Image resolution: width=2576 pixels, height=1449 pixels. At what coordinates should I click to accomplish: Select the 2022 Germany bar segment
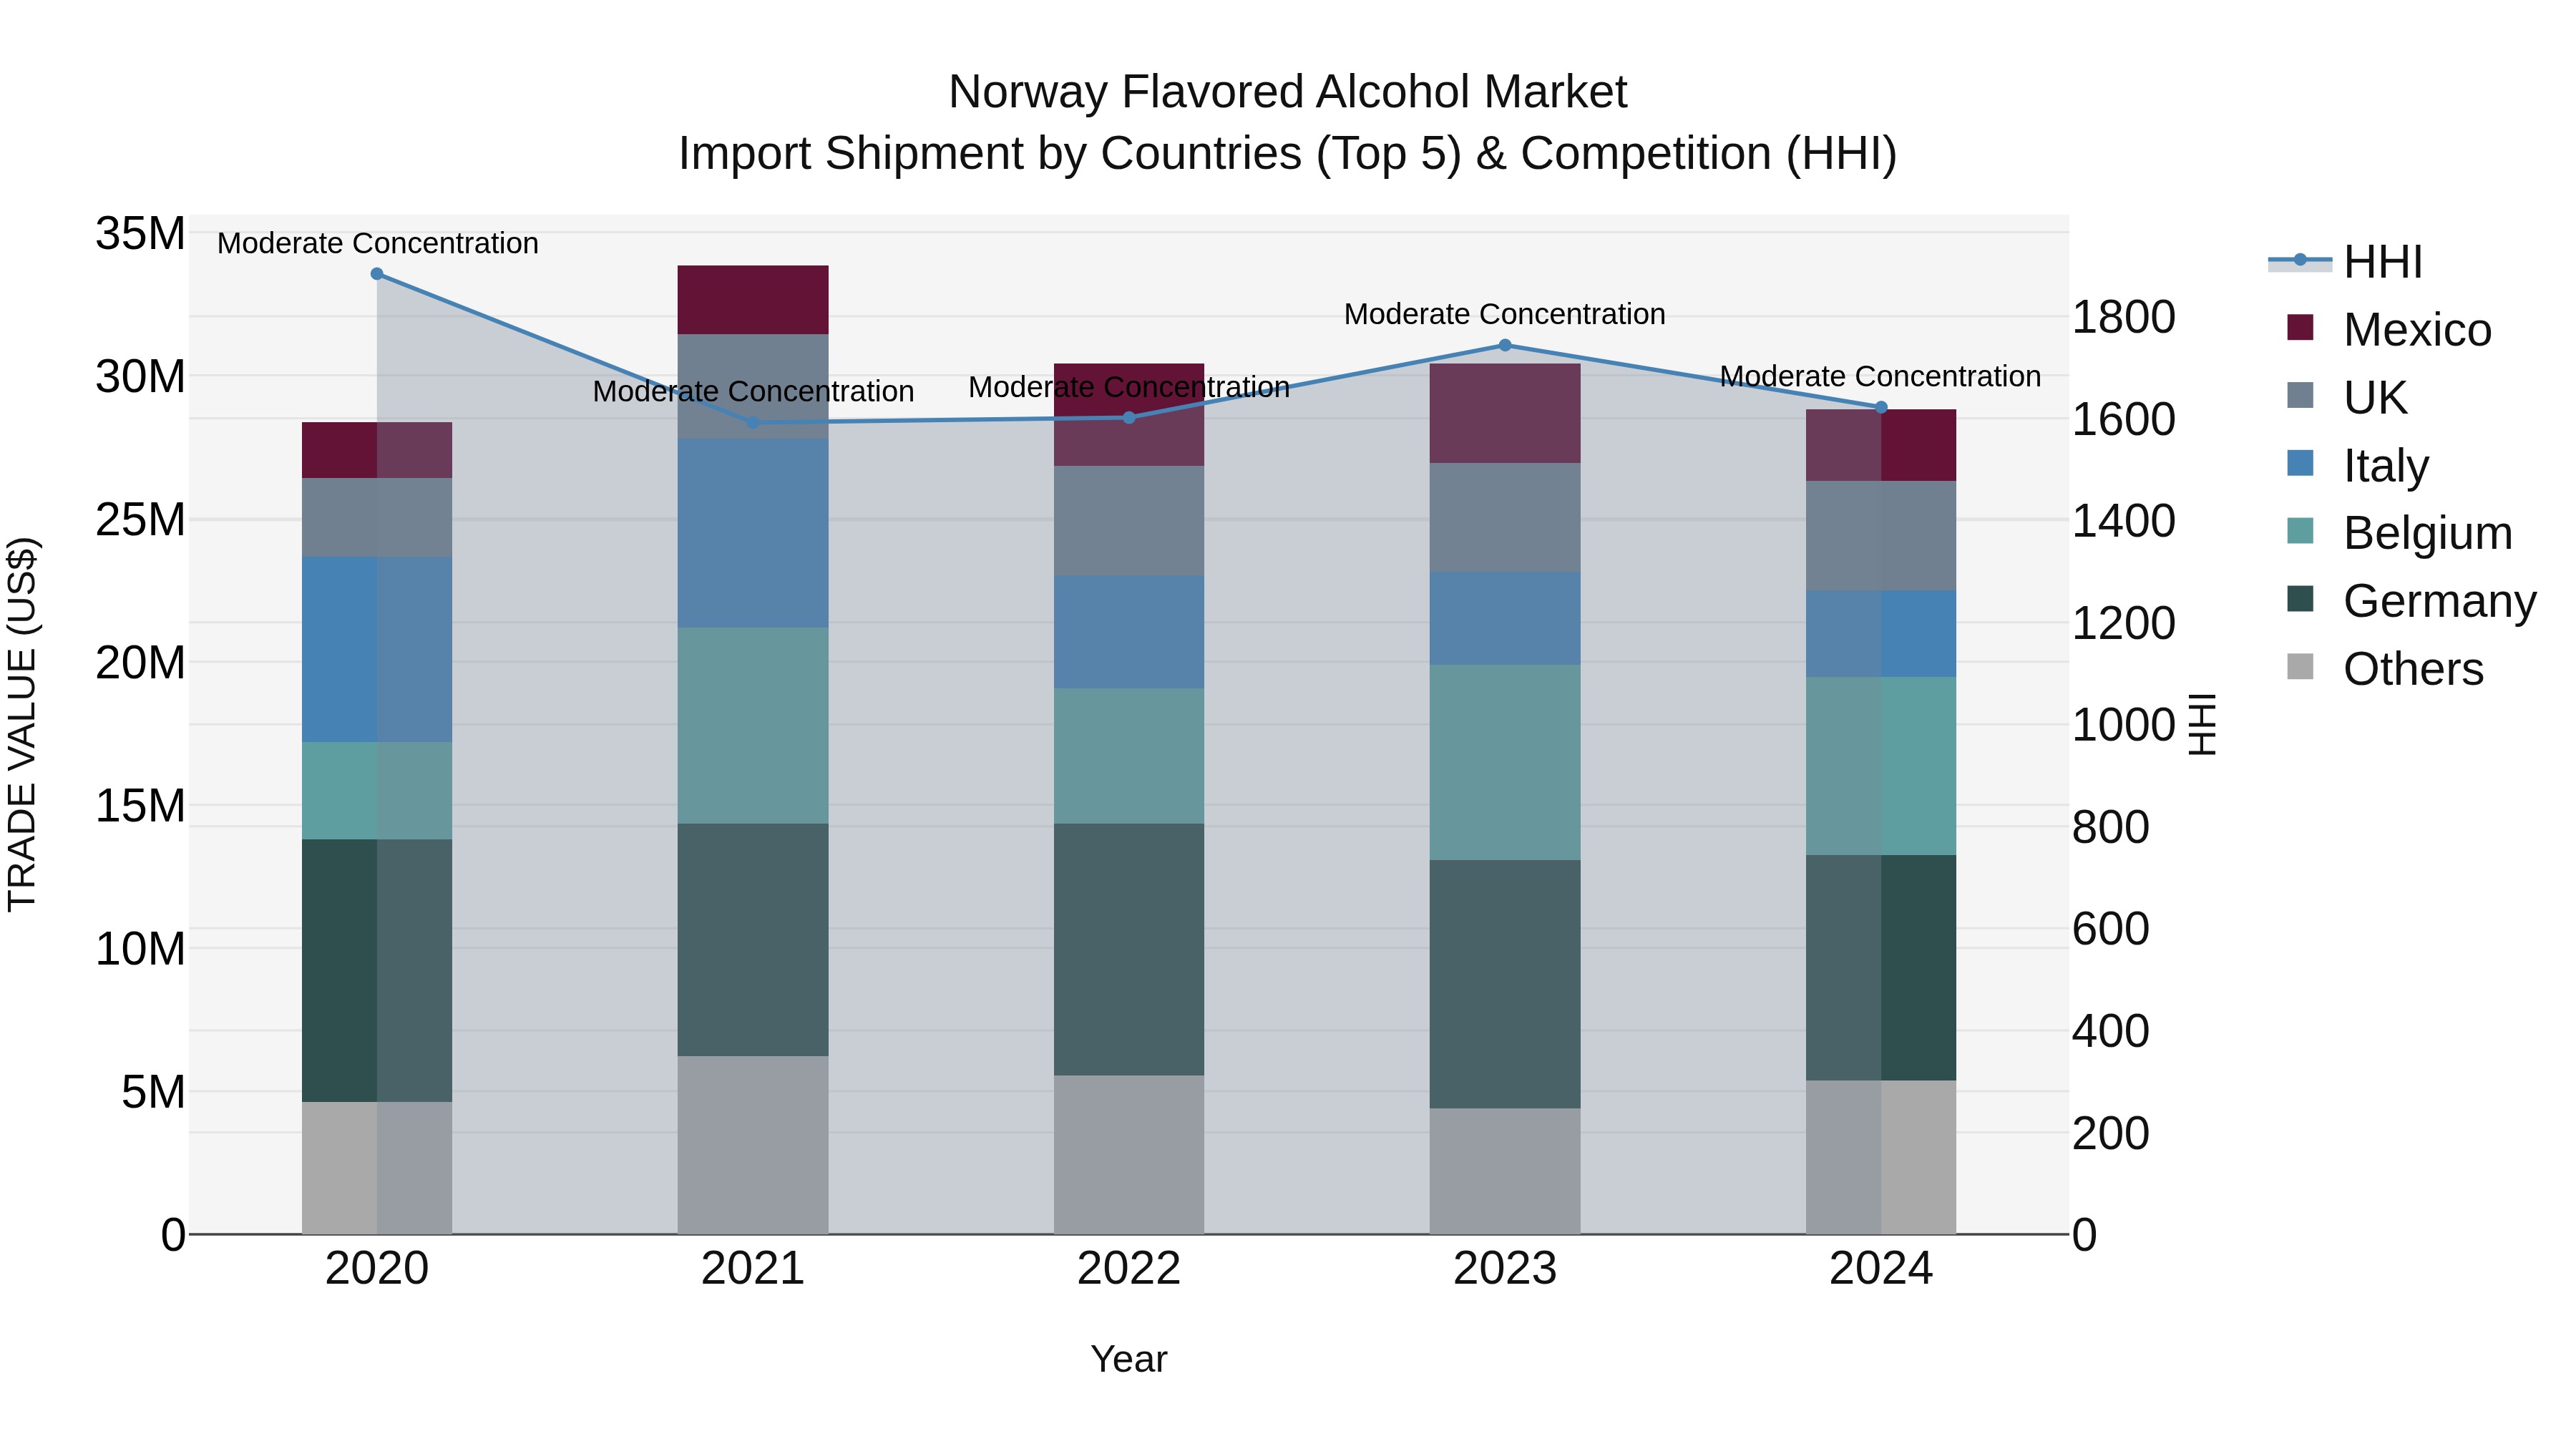[1129, 950]
